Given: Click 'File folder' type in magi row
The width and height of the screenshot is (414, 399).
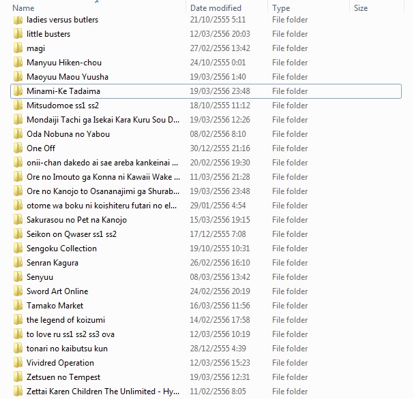Looking at the screenshot, I should tap(290, 48).
